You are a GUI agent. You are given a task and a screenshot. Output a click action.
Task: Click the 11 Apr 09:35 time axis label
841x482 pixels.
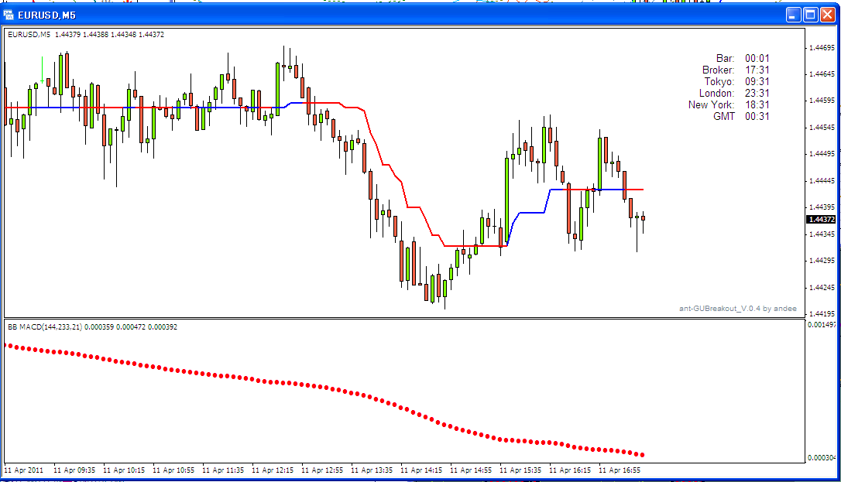[74, 470]
